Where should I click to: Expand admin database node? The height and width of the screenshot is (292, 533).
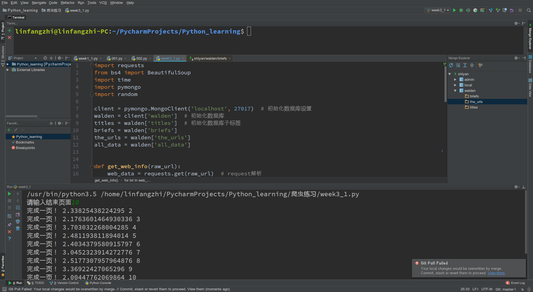click(455, 80)
